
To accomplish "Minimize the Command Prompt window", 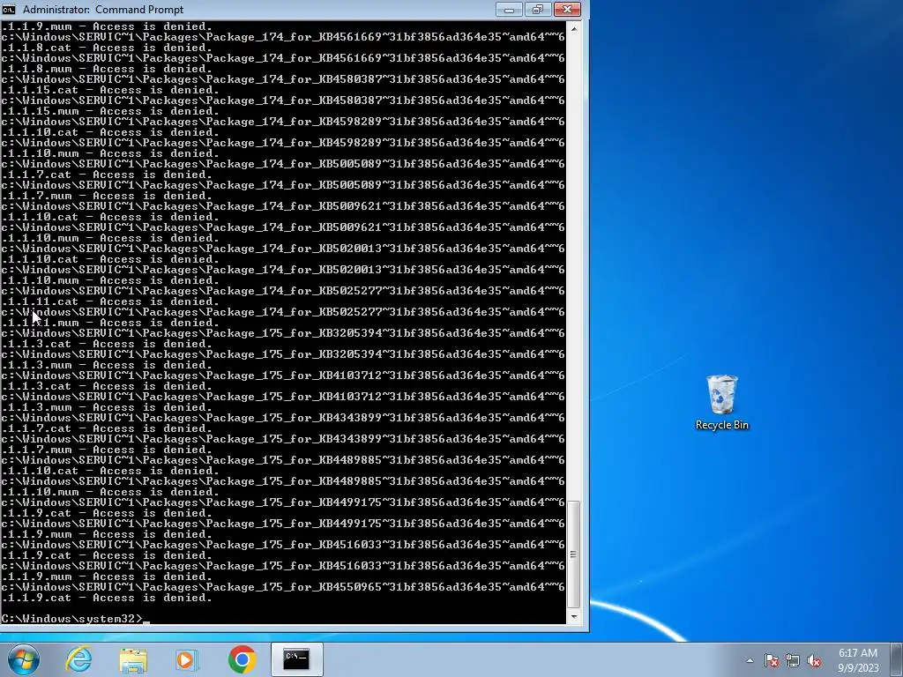I will [x=509, y=9].
